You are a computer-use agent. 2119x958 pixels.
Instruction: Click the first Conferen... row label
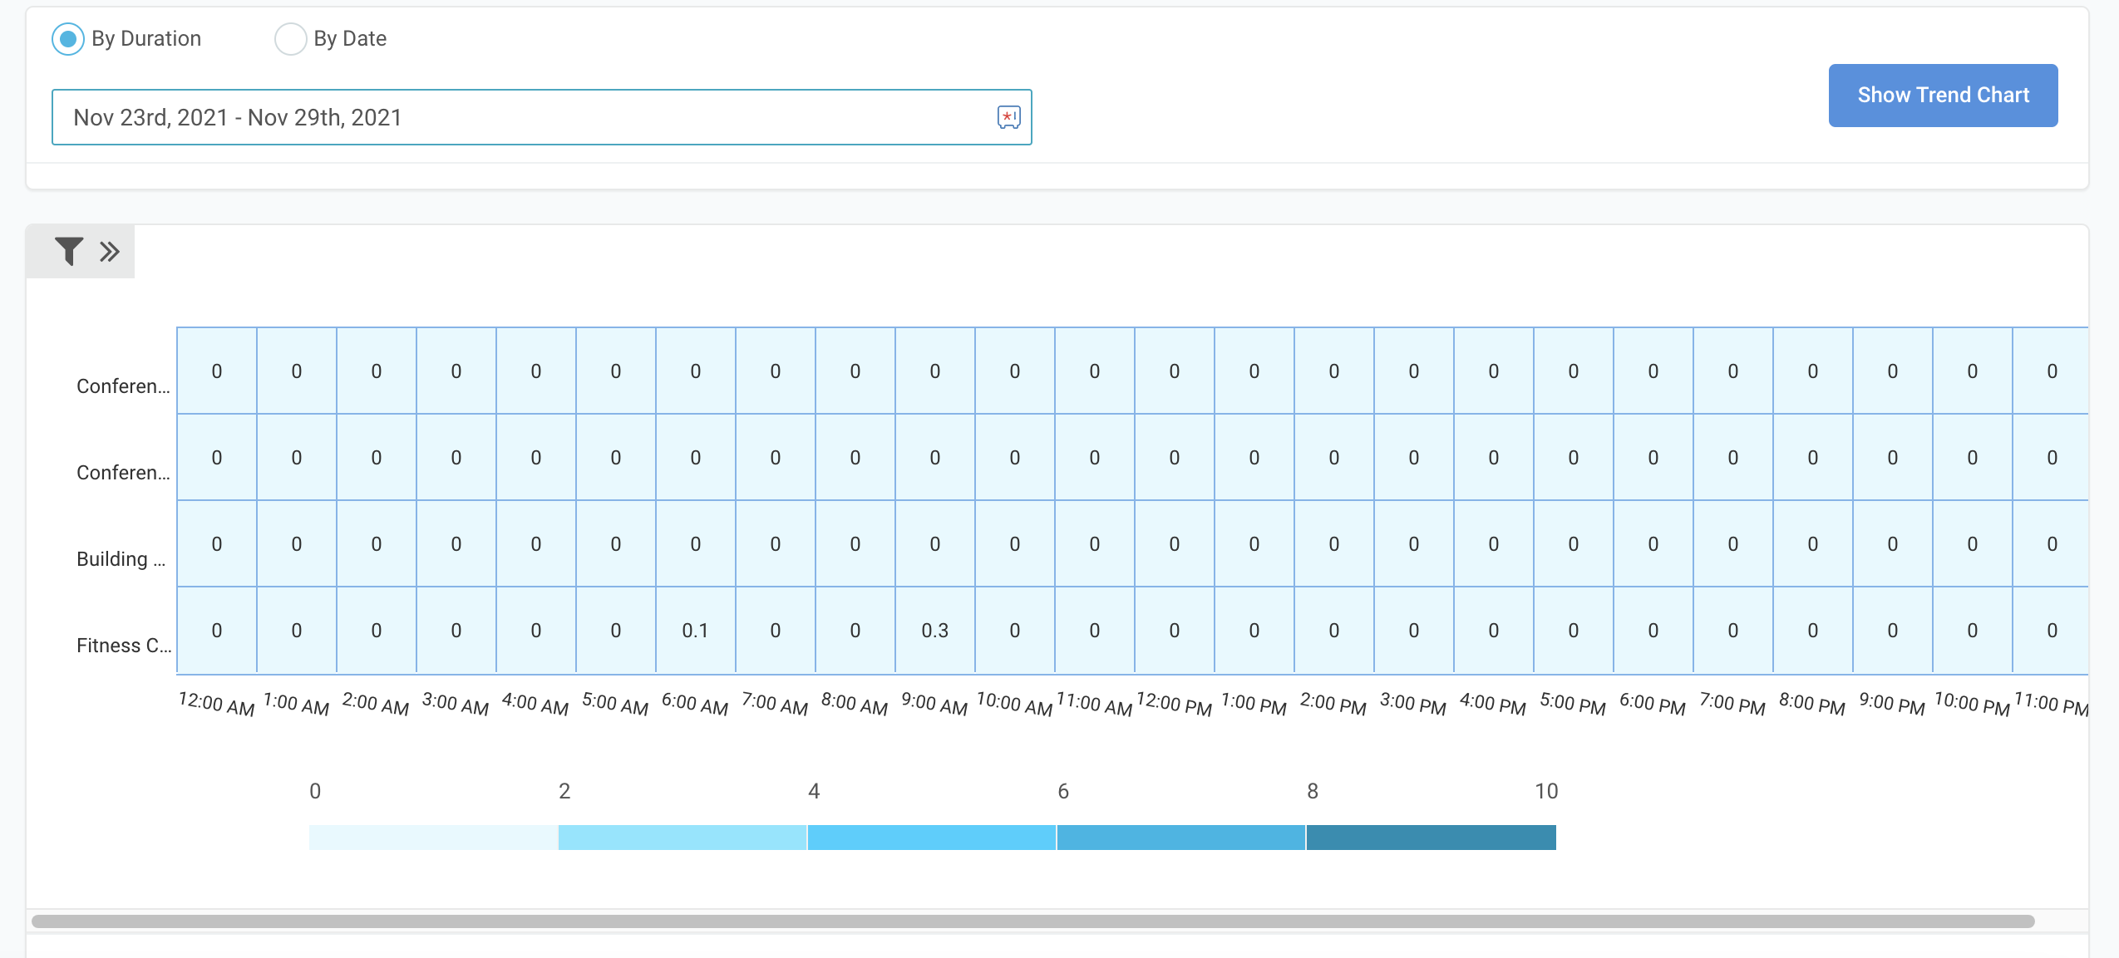(x=123, y=386)
